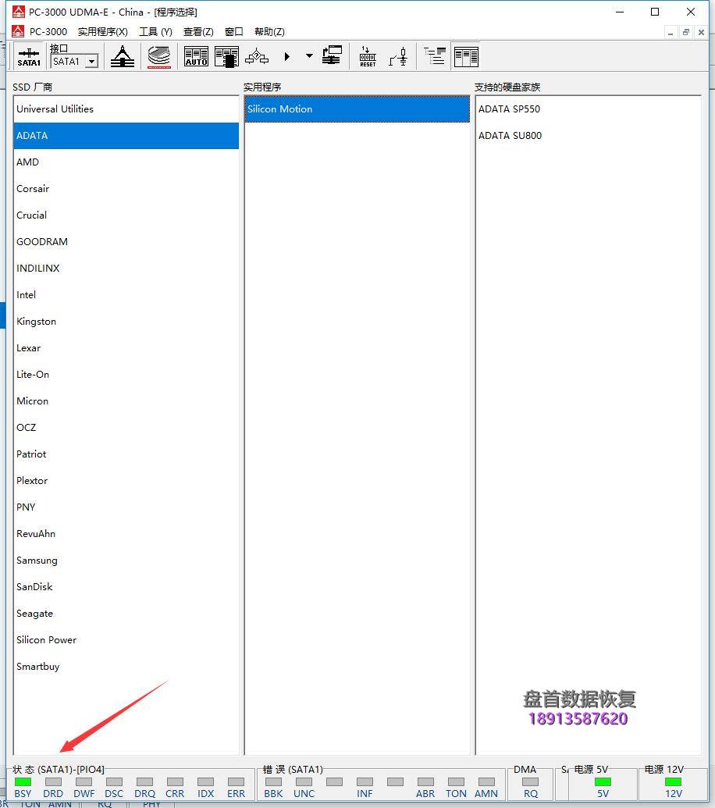715x808 pixels.
Task: Click the three-column panel view icon
Action: 466,56
